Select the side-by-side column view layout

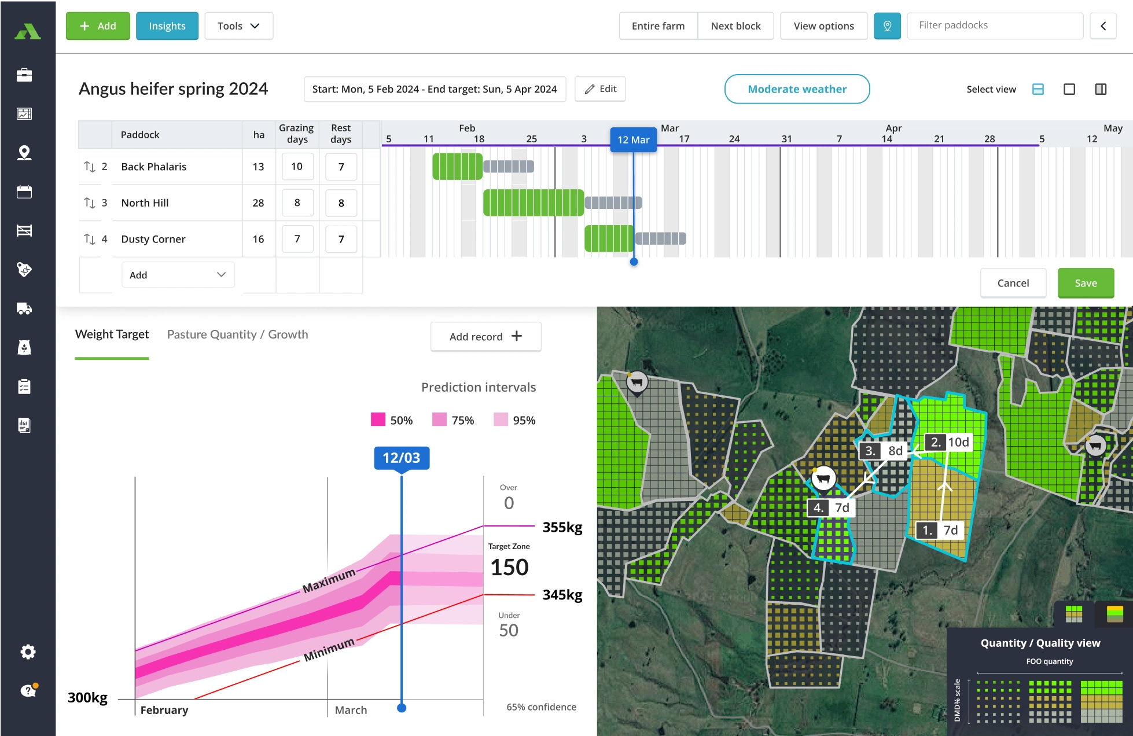click(x=1101, y=89)
